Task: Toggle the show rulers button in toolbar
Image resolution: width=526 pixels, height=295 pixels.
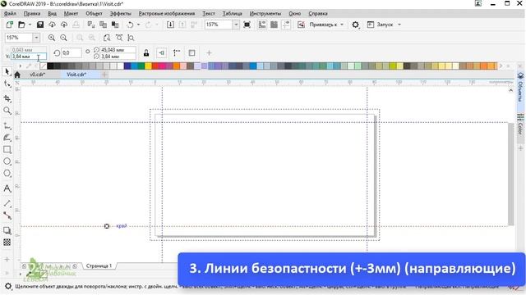Action: [262, 25]
